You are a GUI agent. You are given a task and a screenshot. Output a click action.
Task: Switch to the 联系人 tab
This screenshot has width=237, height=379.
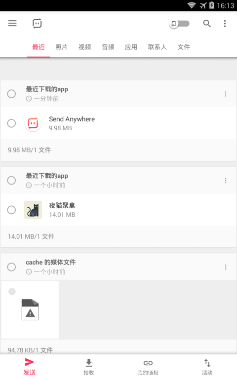158,47
